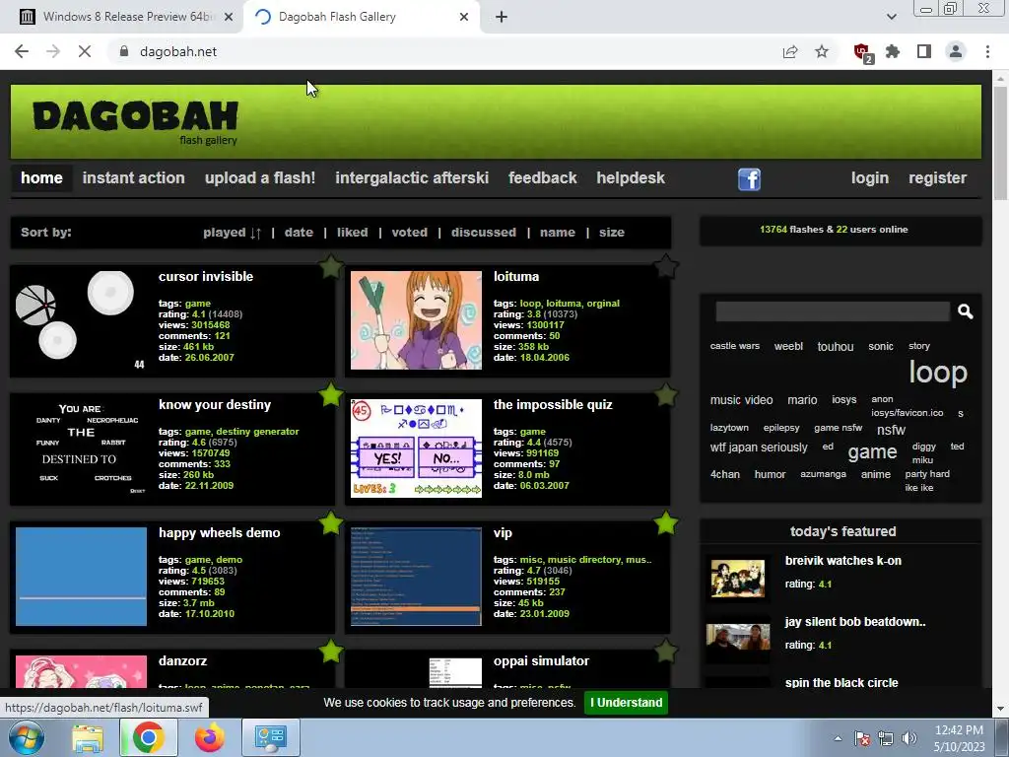This screenshot has width=1009, height=757.
Task: Open the impossible quiz thumbnail
Action: [416, 448]
